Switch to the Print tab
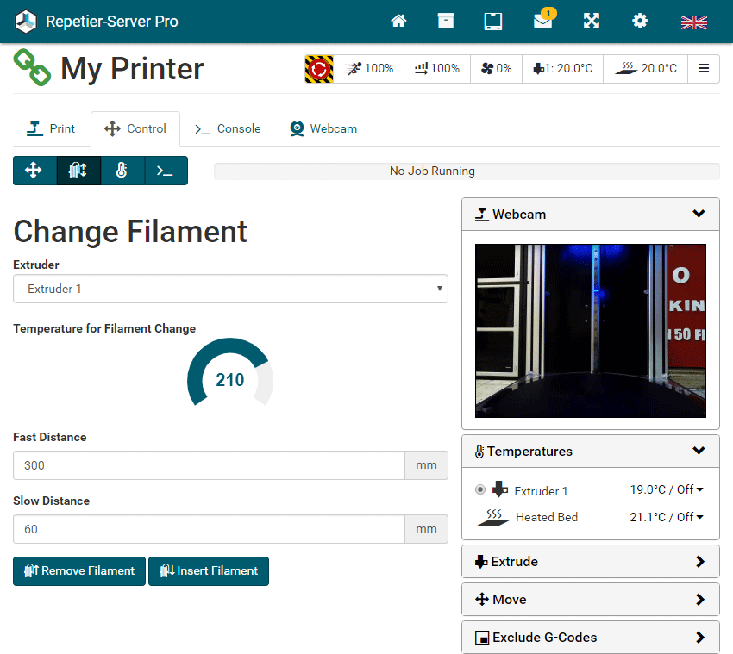 51,129
